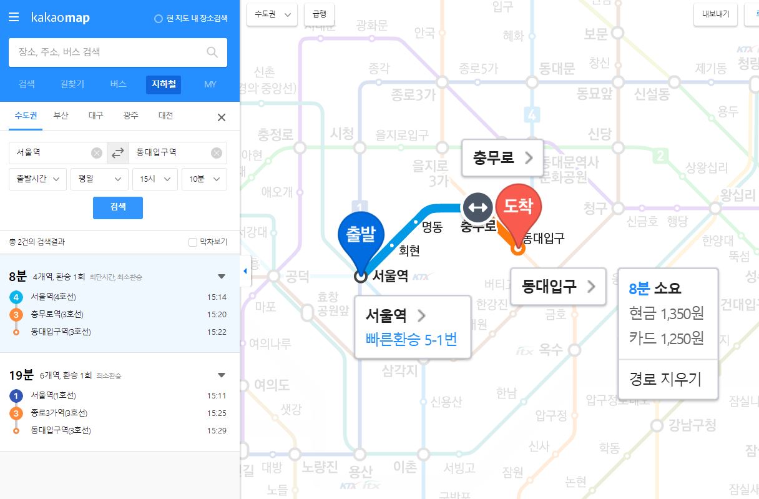759x499 pixels.
Task: Open the 평일 day type dropdown
Action: pyautogui.click(x=99, y=179)
